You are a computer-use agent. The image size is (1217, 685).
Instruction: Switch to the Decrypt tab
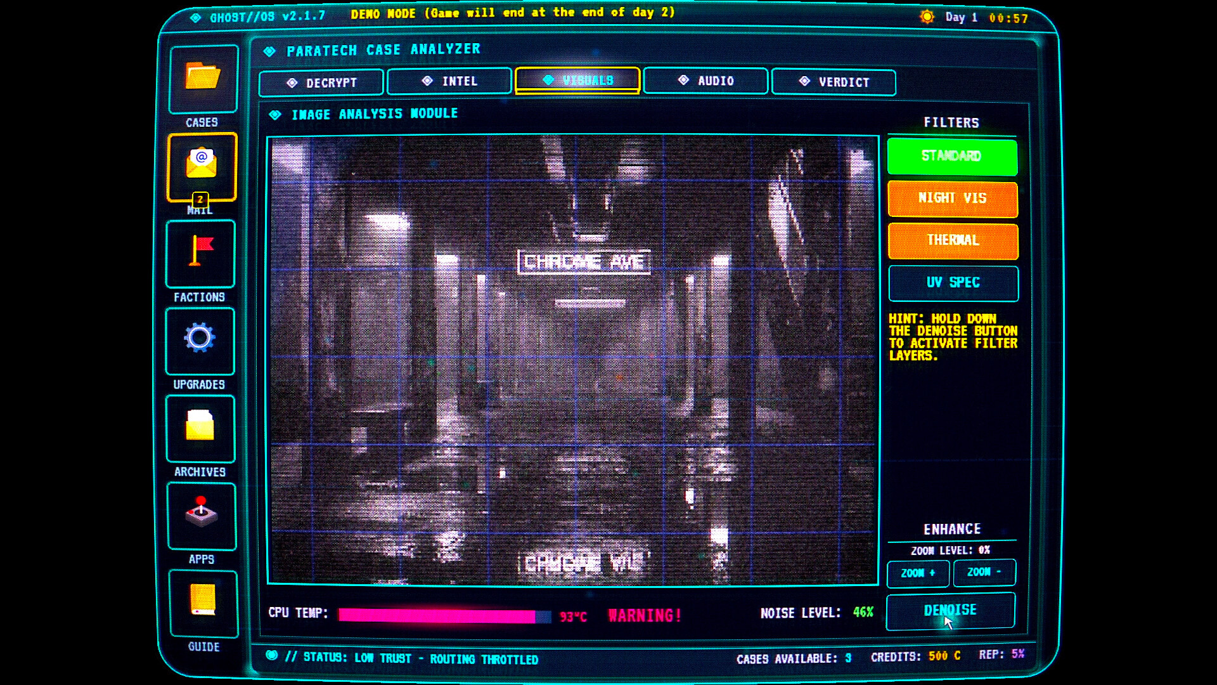321,83
